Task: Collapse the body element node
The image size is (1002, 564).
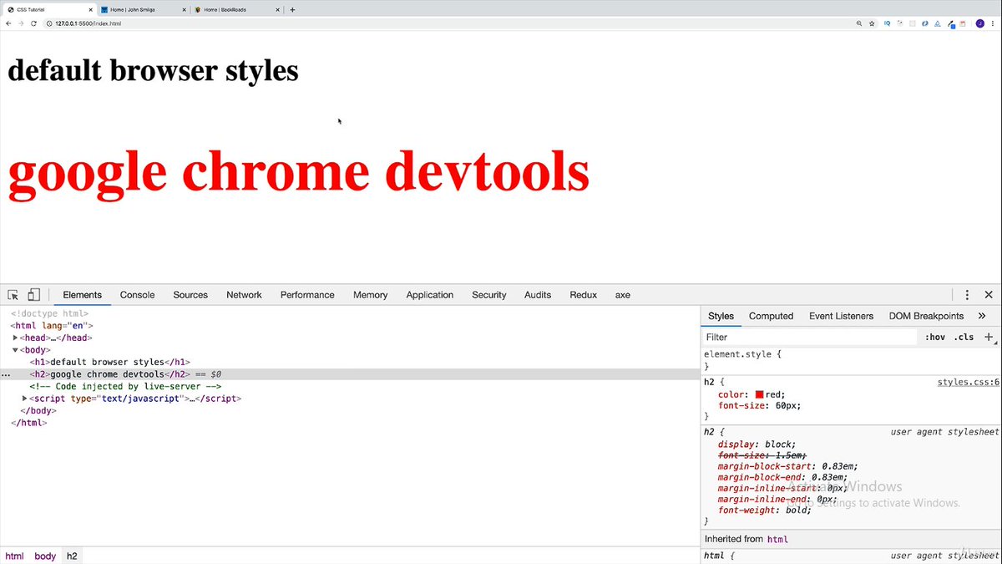Action: click(x=16, y=349)
